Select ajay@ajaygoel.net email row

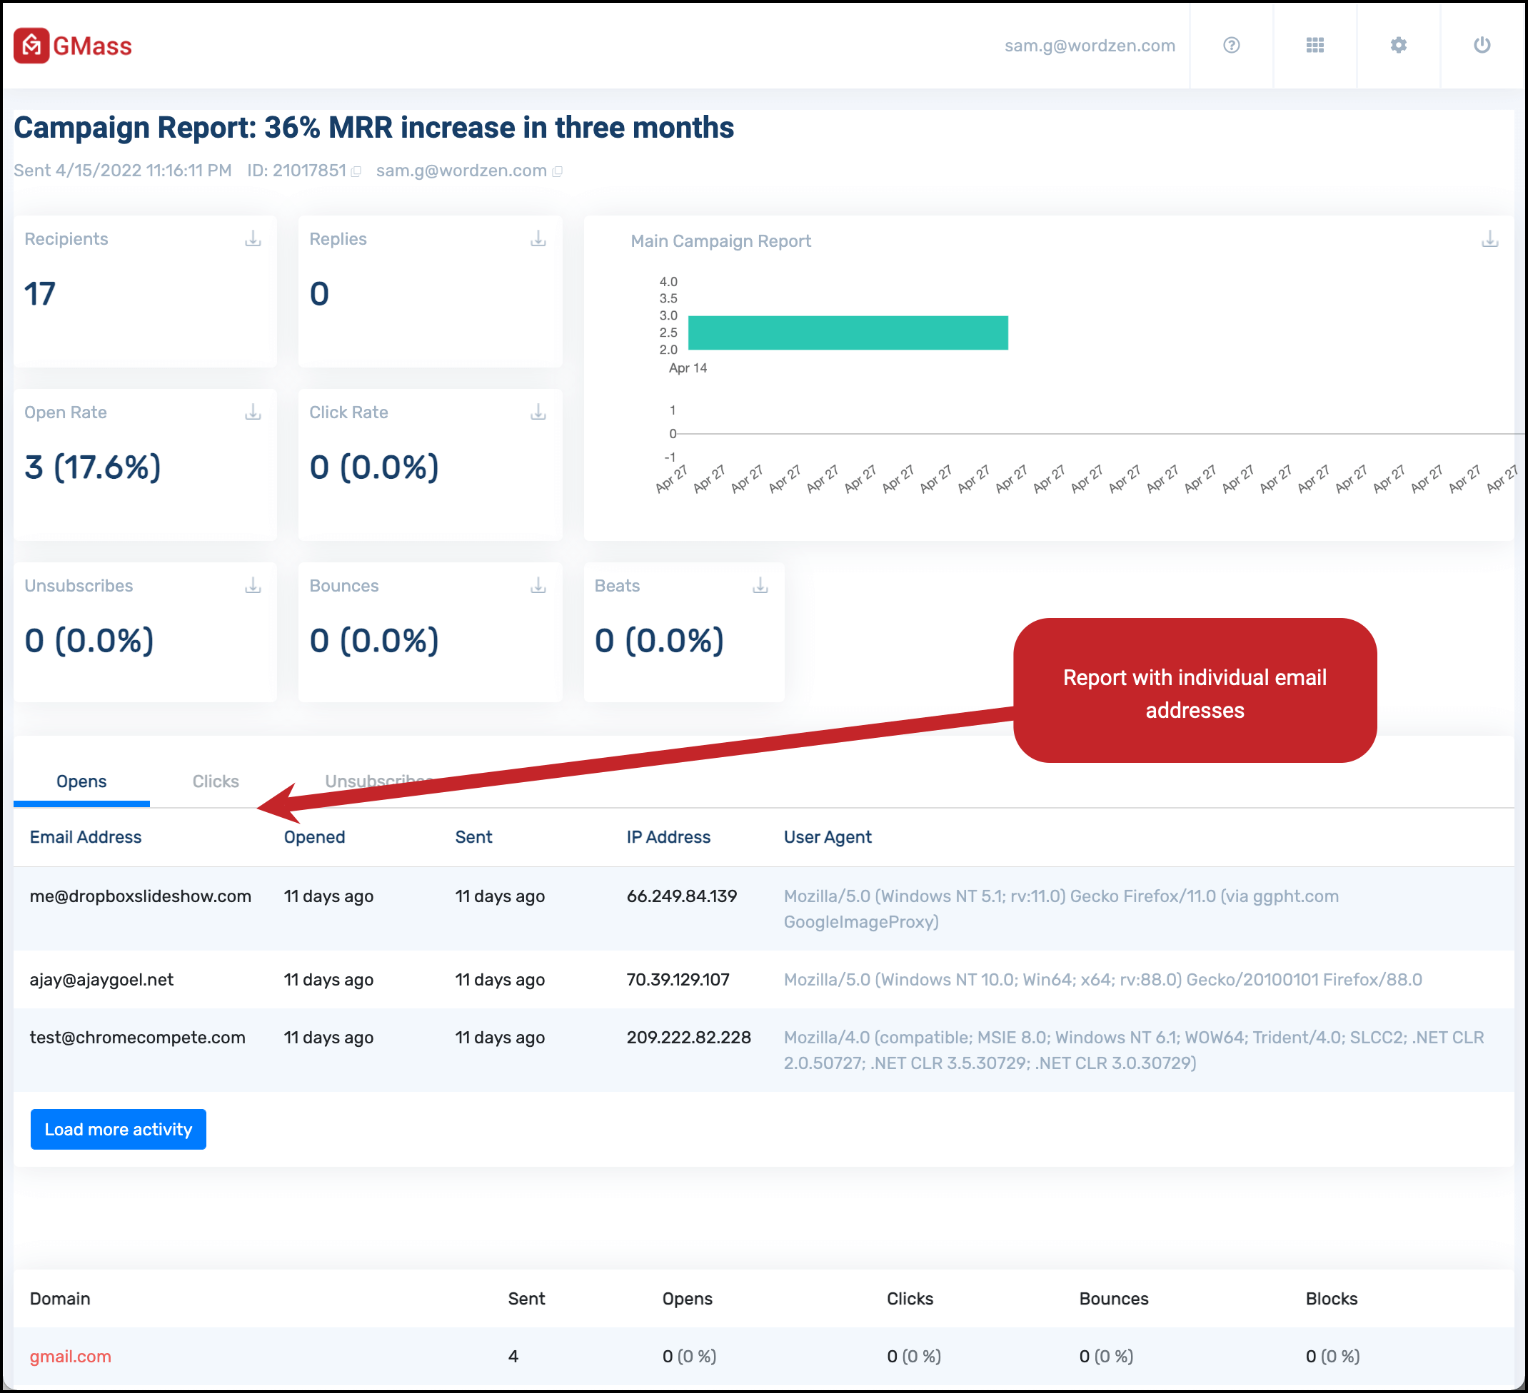coord(763,979)
